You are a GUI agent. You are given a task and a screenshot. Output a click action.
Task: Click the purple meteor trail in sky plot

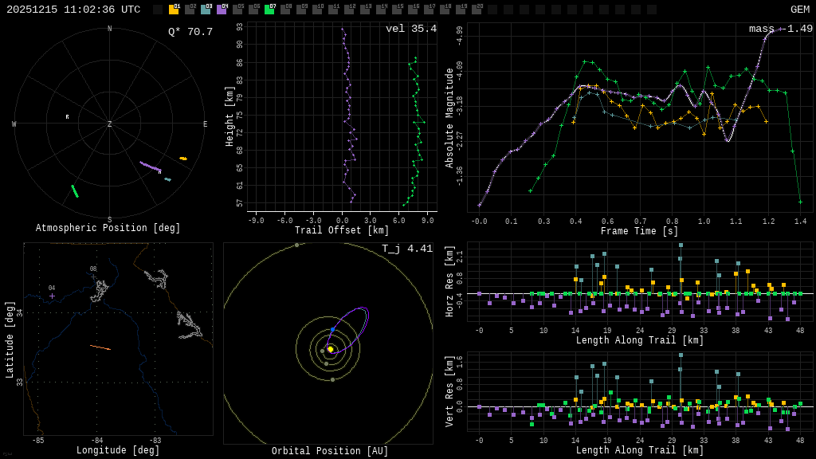tap(150, 167)
